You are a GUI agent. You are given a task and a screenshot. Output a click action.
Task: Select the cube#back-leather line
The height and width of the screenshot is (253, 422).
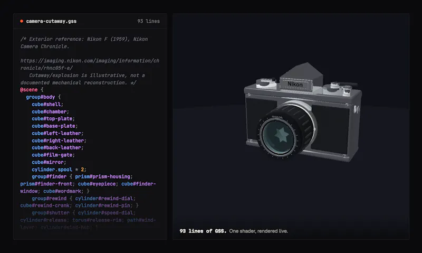[x=57, y=148]
